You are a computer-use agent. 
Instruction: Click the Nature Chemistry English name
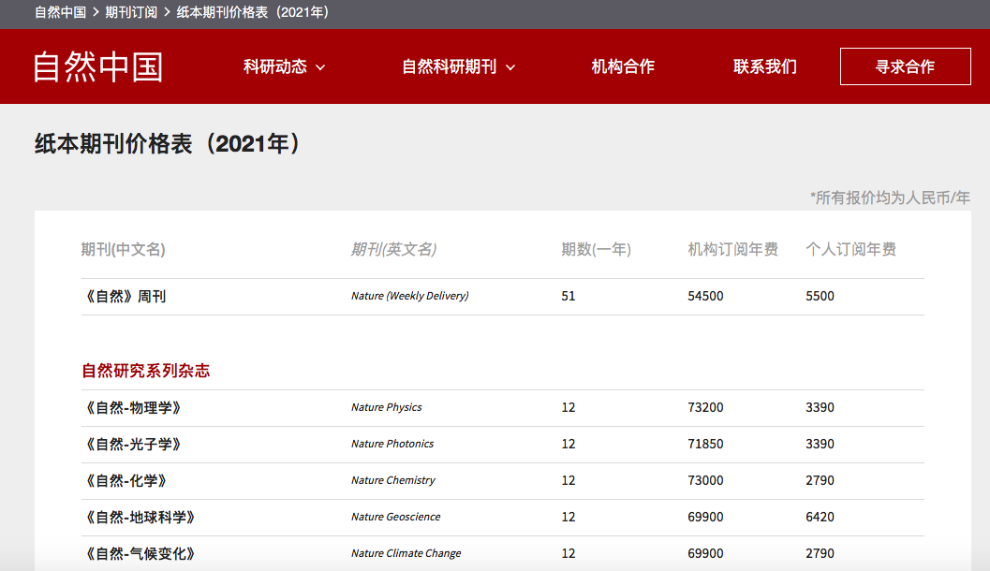coord(392,480)
